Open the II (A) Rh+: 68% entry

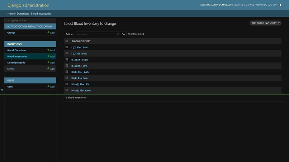click(80, 60)
